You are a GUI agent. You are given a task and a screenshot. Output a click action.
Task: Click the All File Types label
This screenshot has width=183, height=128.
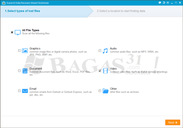31,30
